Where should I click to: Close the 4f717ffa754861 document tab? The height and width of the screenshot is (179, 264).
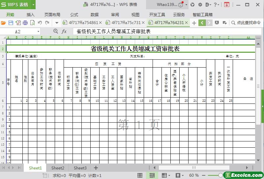(100, 22)
